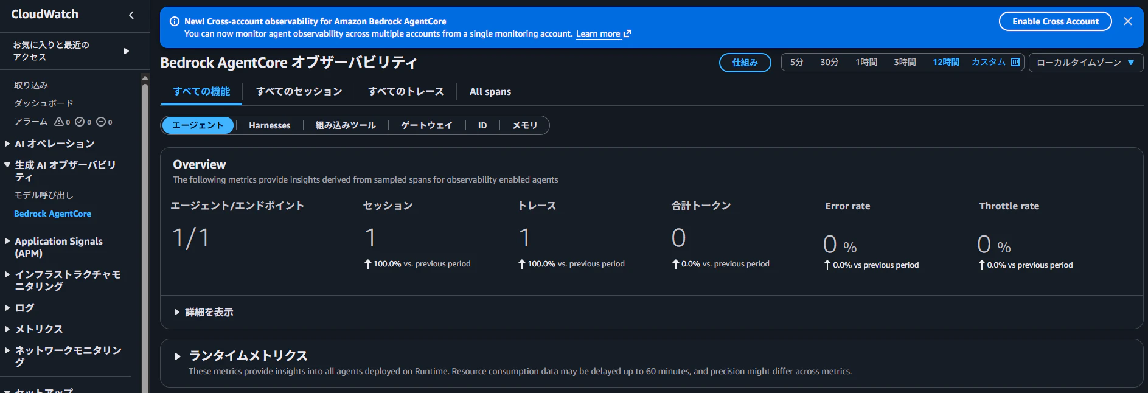
Task: Select the ゲートウェイ segment
Action: tap(426, 125)
